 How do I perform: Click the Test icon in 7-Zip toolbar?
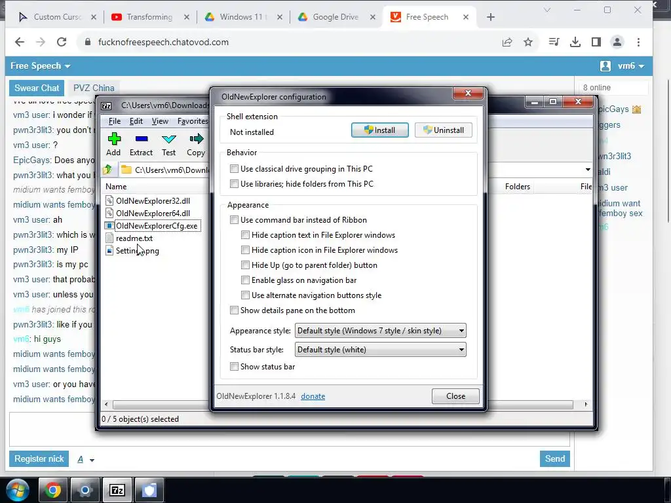[x=168, y=139]
